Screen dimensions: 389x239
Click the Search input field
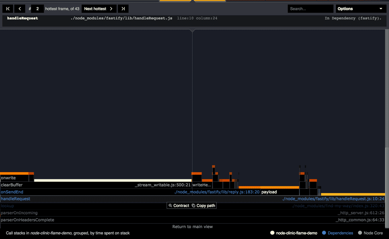(x=310, y=8)
